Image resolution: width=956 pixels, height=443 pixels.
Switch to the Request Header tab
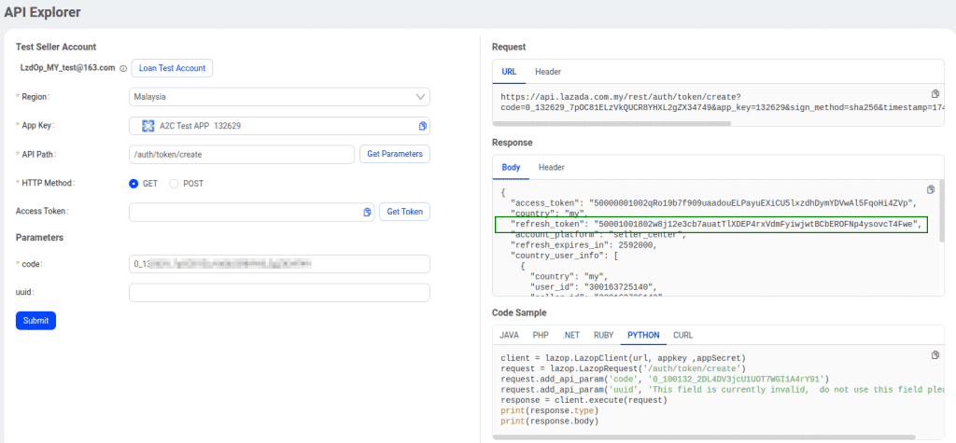click(548, 72)
